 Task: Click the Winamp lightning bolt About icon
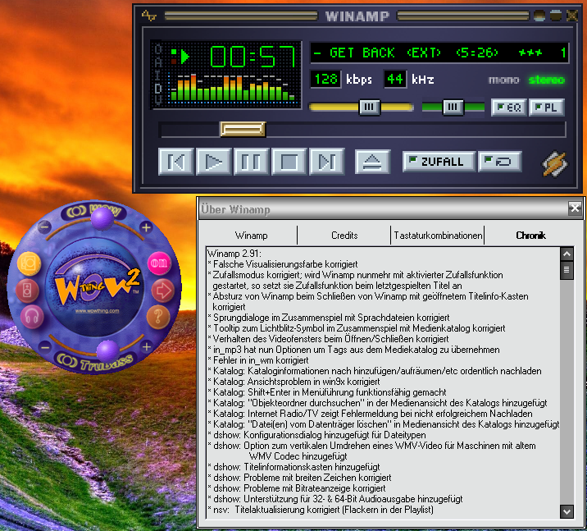(554, 163)
